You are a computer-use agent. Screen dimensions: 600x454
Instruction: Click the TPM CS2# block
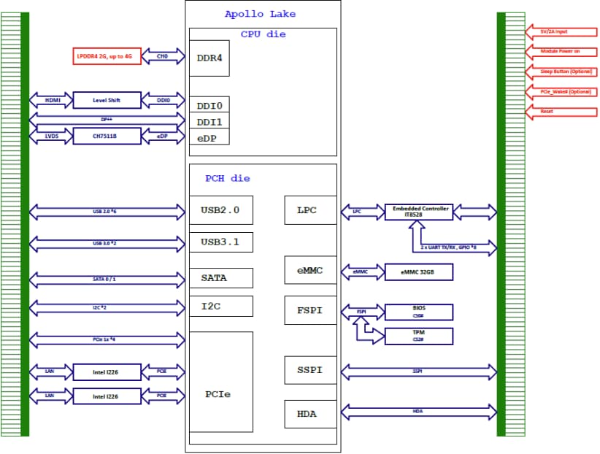click(x=419, y=336)
